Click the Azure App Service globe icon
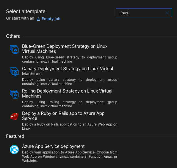 [14, 150]
